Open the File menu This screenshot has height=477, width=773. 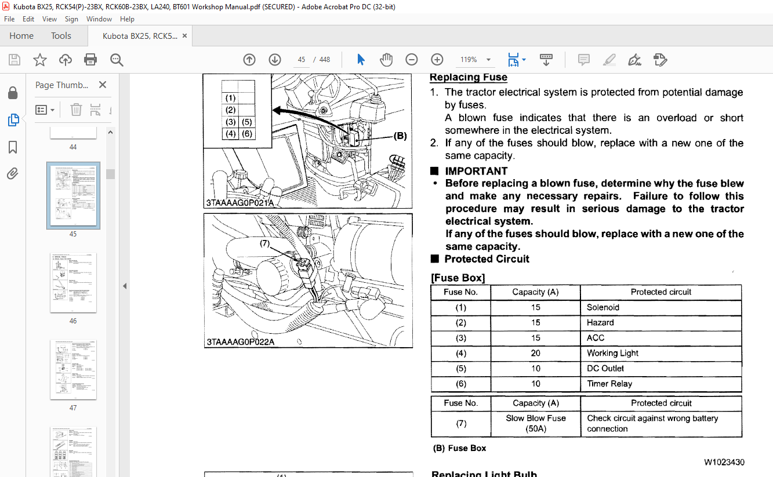click(x=9, y=19)
